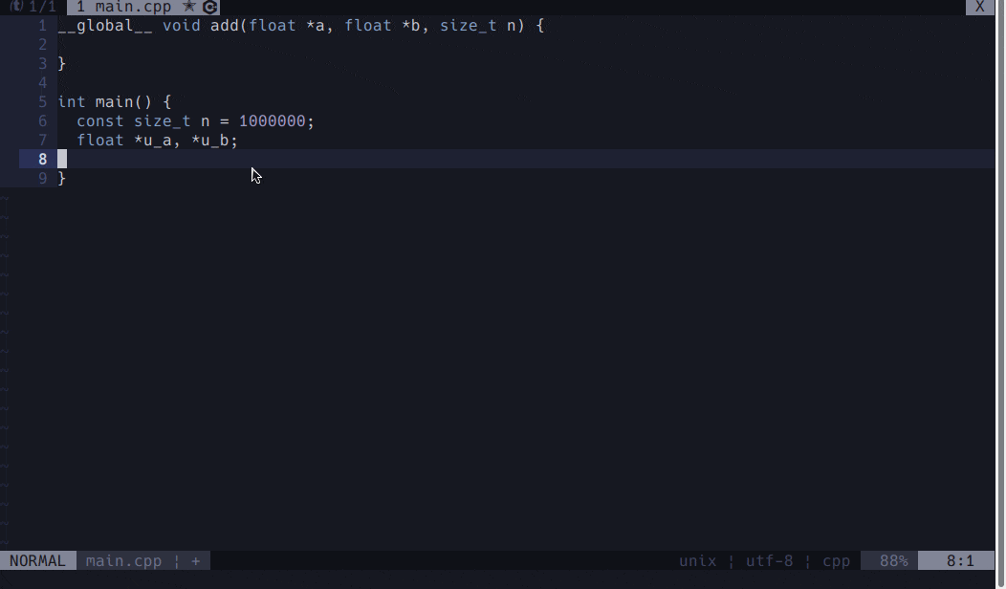1006x589 pixels.
Task: Click line number 4 in gutter
Action: click(42, 83)
